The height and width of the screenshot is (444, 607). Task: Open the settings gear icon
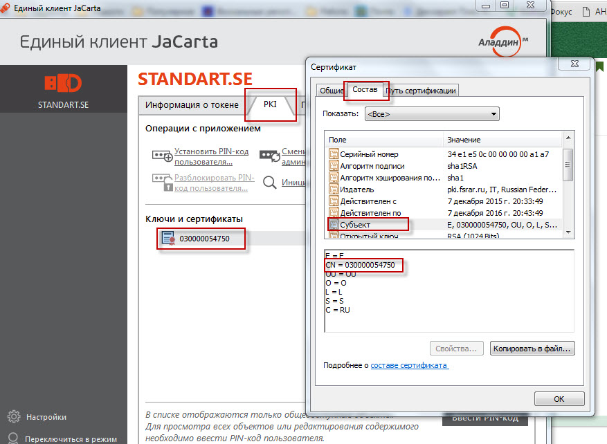click(x=14, y=416)
